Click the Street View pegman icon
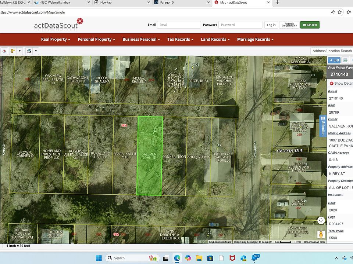The image size is (353, 264). [x=321, y=235]
